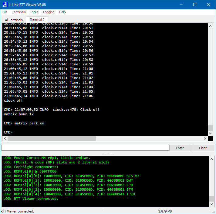Click the J-Link app icon in title bar
Image resolution: width=216 pixels, height=214 pixels.
click(5, 5)
